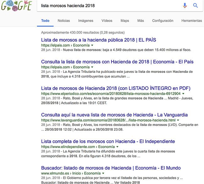Open 'Buscador: listado de morosos de Hacienda' El Mundo result

(x=111, y=168)
